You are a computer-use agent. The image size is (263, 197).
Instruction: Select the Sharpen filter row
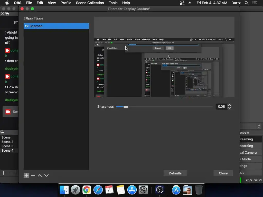tap(56, 26)
